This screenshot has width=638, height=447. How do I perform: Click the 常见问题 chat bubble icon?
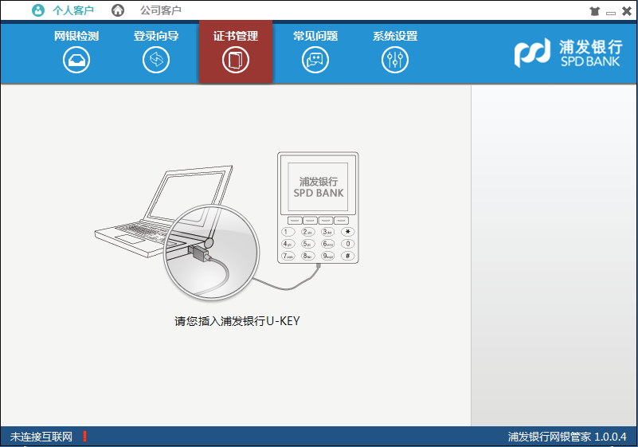click(315, 60)
